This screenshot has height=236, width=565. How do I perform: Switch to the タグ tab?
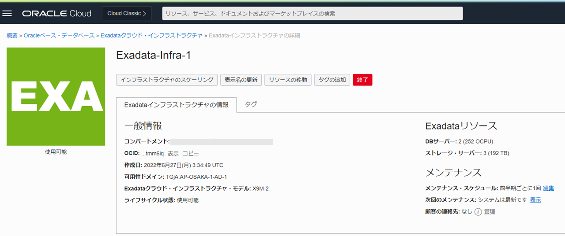pos(251,104)
